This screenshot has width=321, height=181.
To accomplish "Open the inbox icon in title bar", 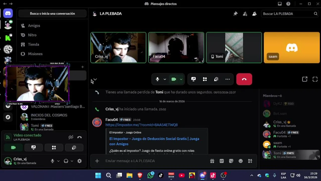I will 280,4.
